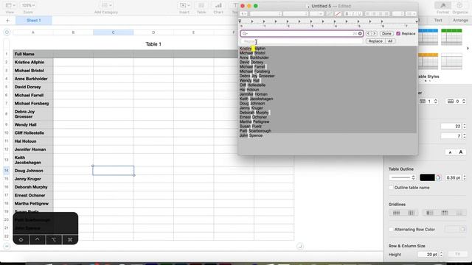This screenshot has height=265, width=472.
Task: Clear the find field with the x icon
Action: pyautogui.click(x=360, y=34)
